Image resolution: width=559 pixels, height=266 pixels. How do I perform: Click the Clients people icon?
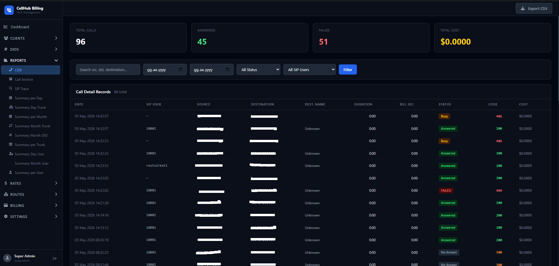[x=6, y=38]
